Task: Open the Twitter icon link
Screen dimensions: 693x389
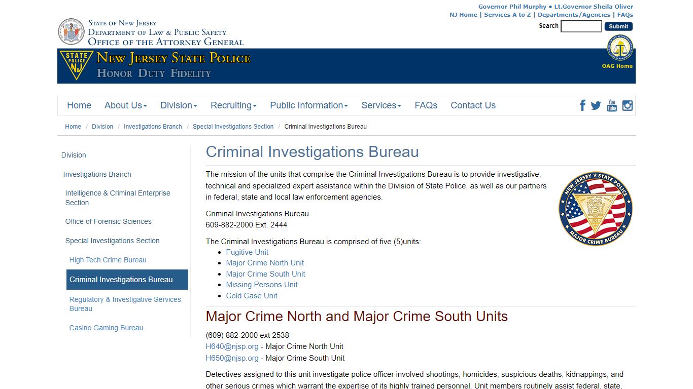Action: (596, 105)
